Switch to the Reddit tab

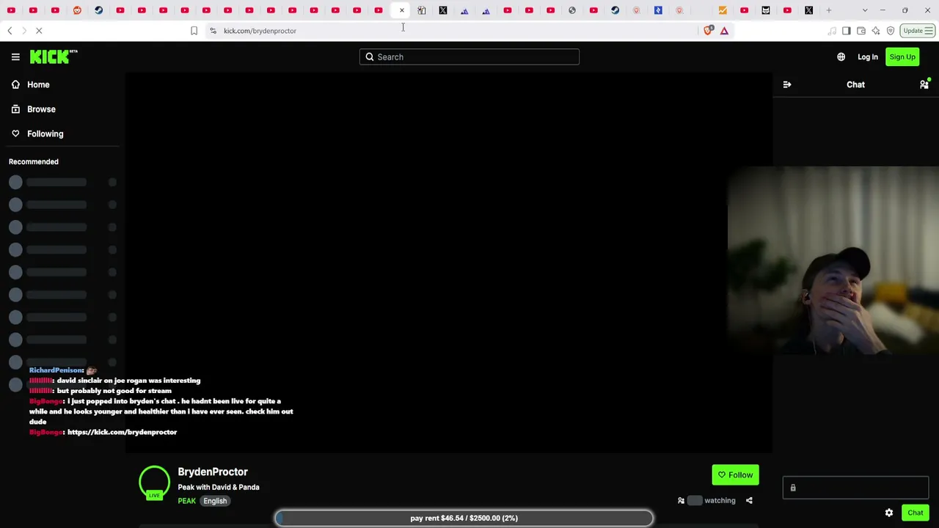[77, 10]
